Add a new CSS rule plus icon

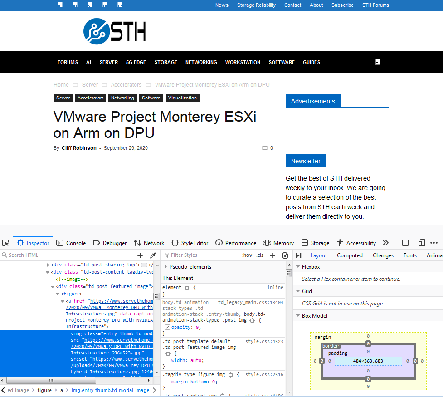pos(273,255)
